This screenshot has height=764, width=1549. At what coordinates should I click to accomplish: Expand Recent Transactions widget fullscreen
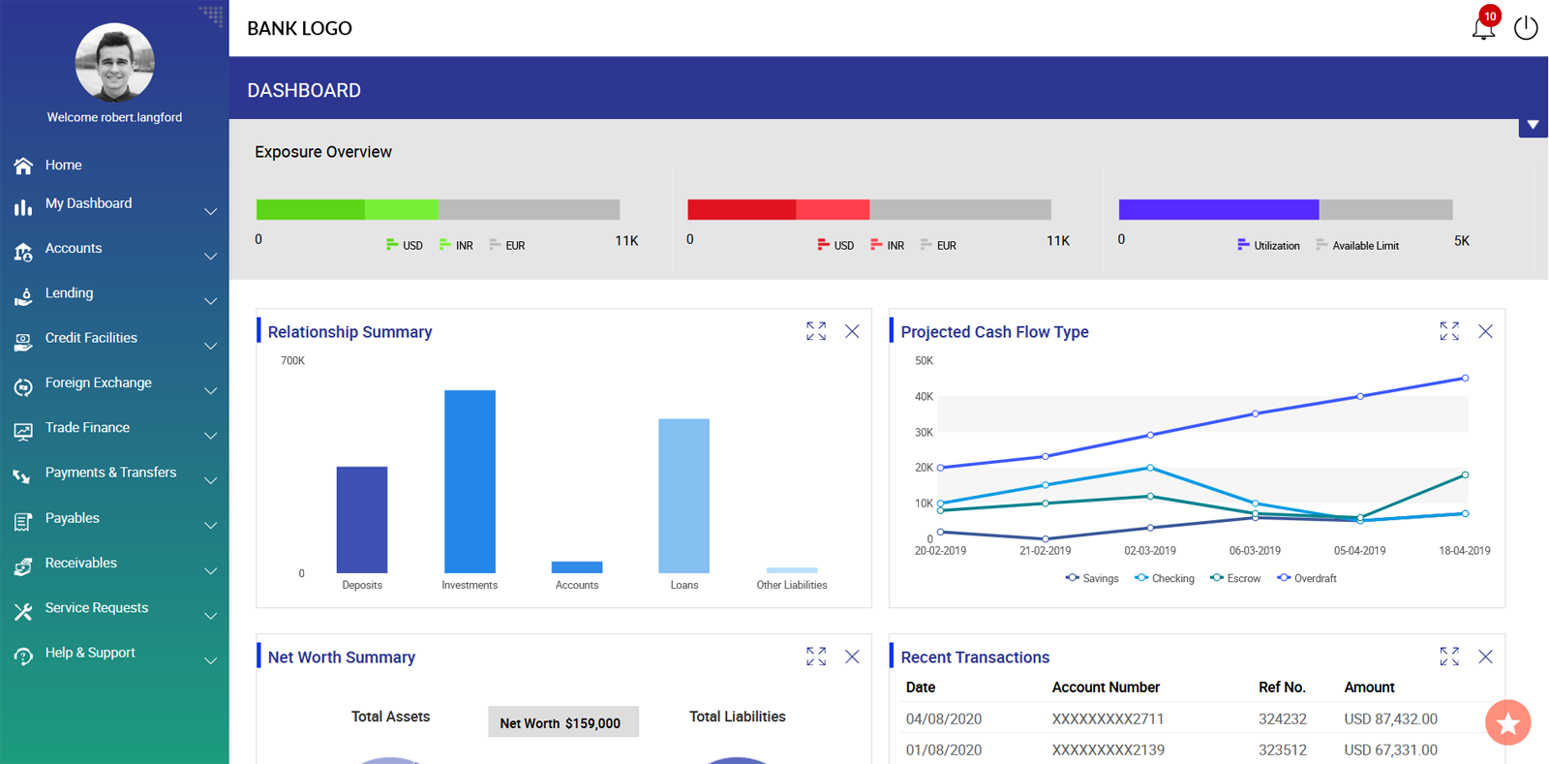point(1449,657)
